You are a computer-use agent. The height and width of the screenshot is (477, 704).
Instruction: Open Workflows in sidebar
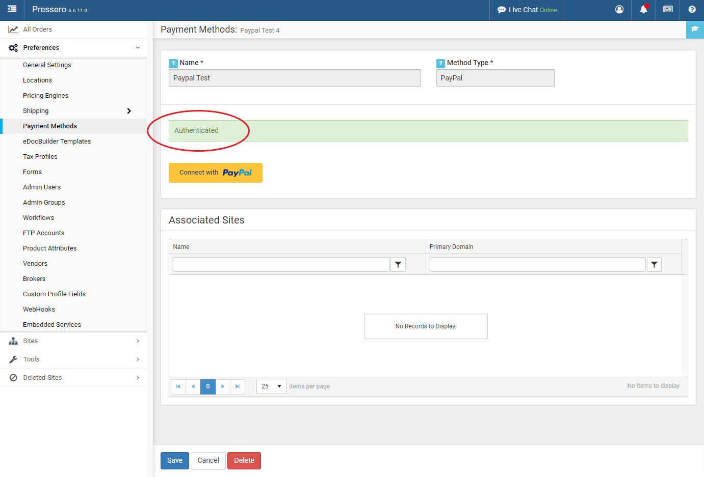pos(38,218)
